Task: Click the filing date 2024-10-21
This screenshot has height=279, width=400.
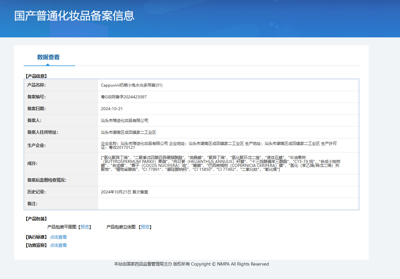Action: 112,109
